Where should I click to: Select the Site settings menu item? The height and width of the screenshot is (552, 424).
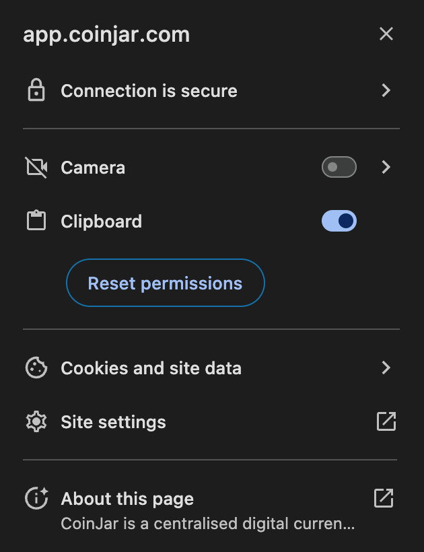tap(211, 422)
